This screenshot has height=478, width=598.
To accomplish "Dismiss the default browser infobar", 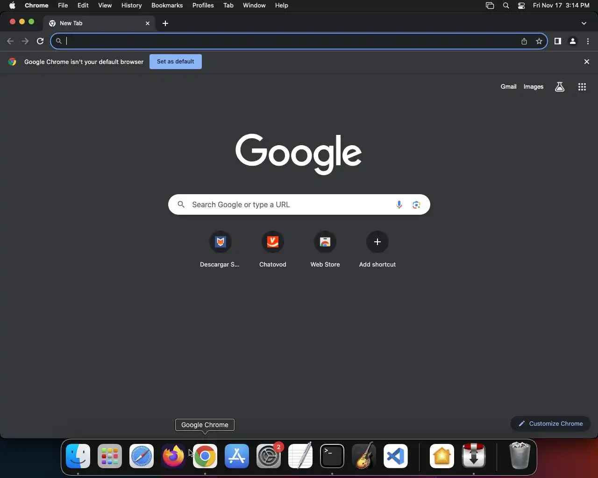I will 587,62.
